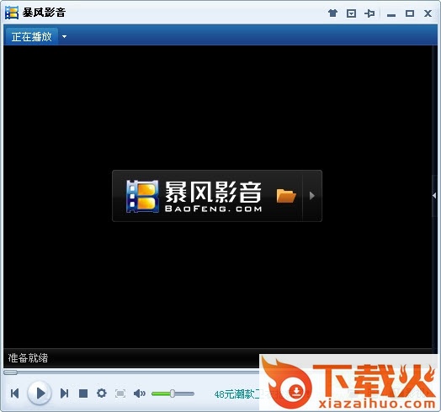Show the playlist panel via right edge arrow
This screenshot has height=412, width=441.
tap(435, 195)
